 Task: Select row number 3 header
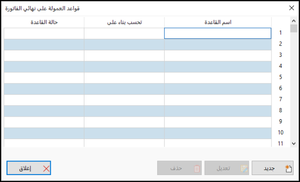281,55
